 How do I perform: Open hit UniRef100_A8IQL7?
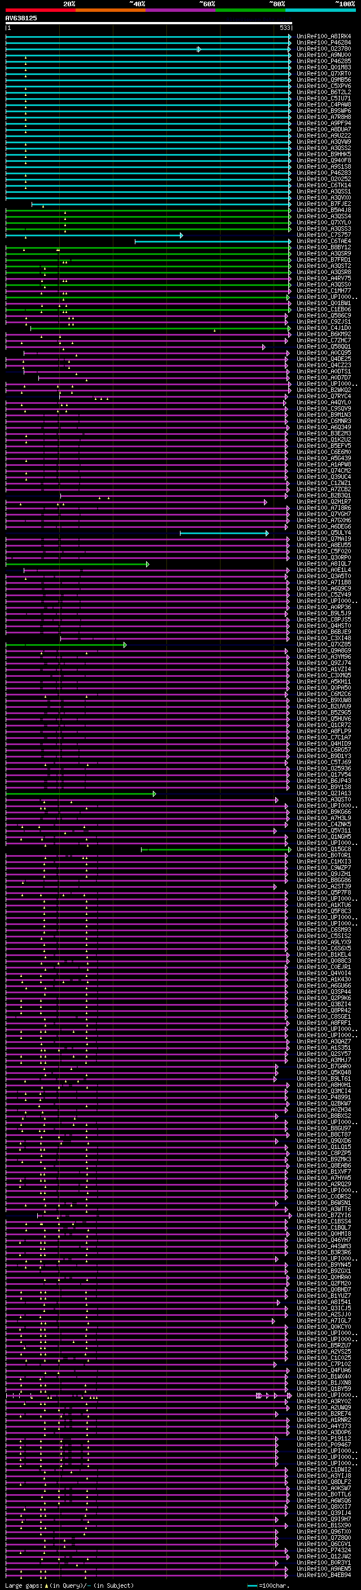[323, 563]
